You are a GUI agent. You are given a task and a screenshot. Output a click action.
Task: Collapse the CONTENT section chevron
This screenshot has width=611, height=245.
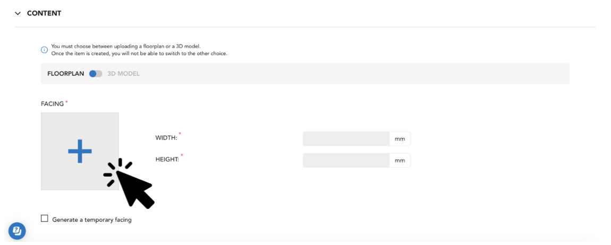pos(18,13)
